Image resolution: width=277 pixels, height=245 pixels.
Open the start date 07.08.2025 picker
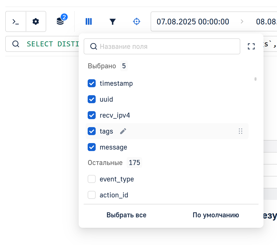tap(193, 22)
